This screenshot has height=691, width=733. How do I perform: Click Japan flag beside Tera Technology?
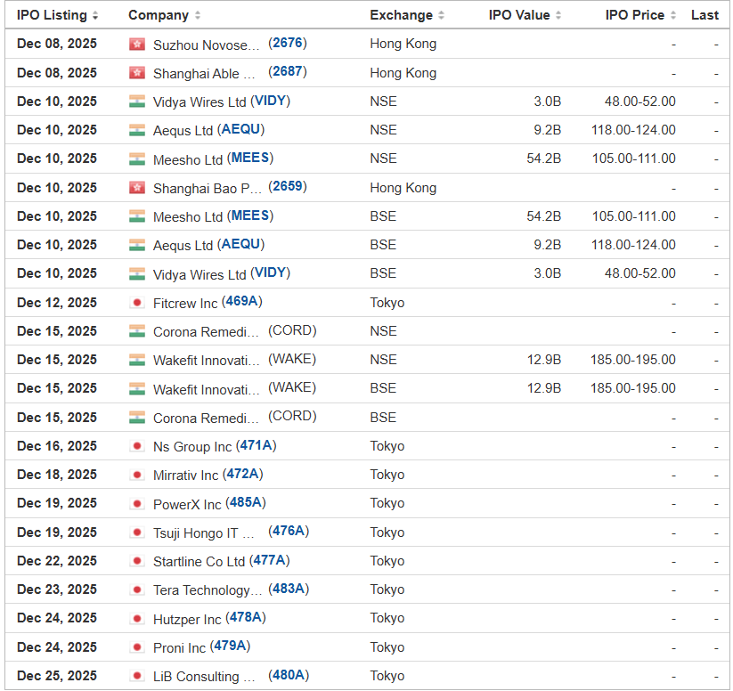137,590
